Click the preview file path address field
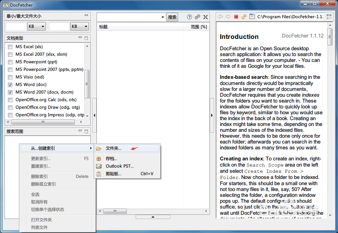The width and height of the screenshot is (338, 233). (x=290, y=17)
